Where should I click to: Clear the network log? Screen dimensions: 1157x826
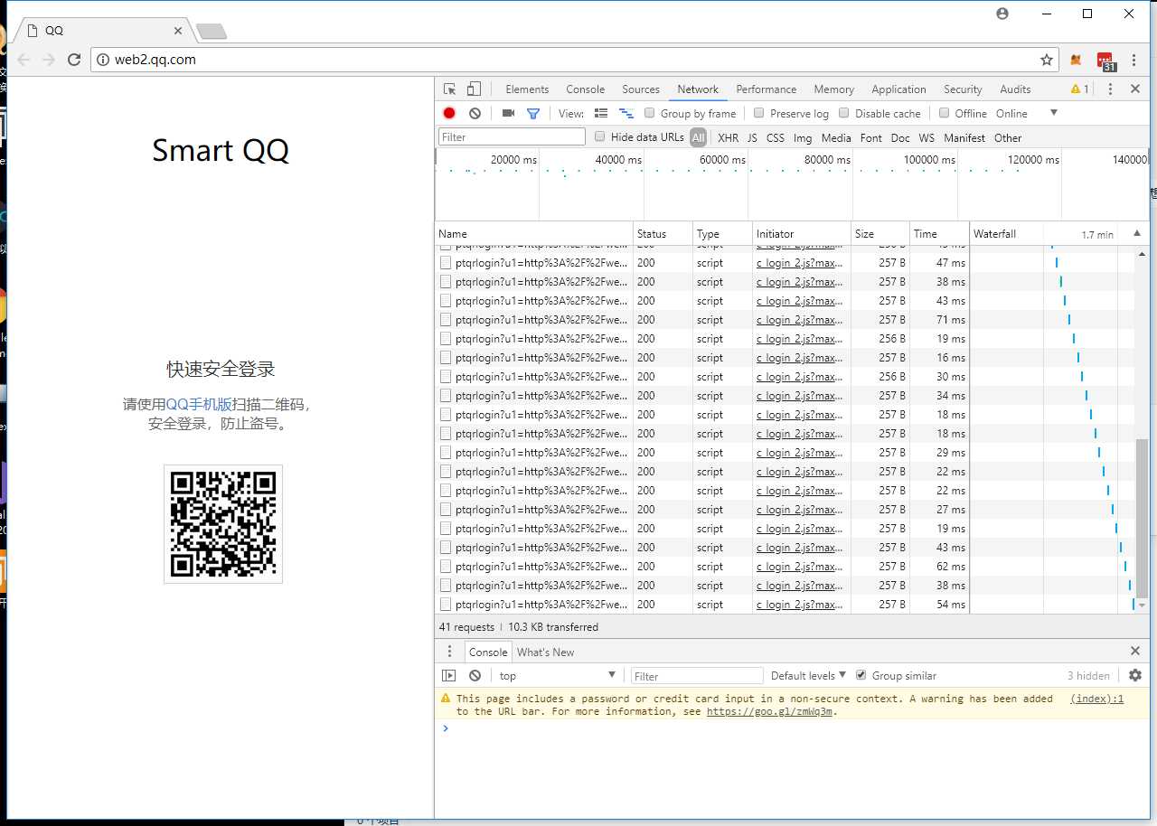[x=475, y=113]
